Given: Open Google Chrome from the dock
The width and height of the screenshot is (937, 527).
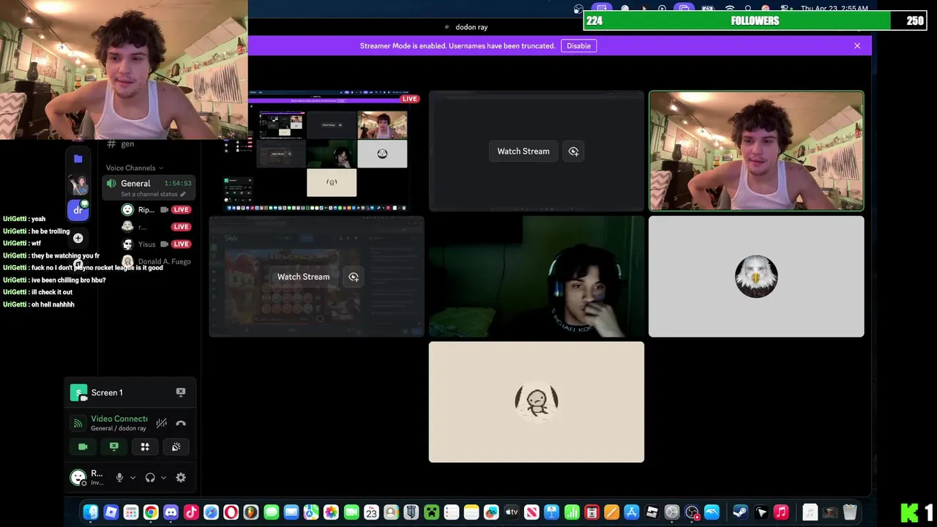Looking at the screenshot, I should [x=151, y=512].
